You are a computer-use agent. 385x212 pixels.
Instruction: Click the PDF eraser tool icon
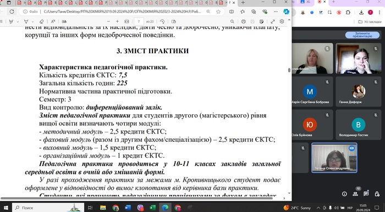pyautogui.click(x=41, y=21)
